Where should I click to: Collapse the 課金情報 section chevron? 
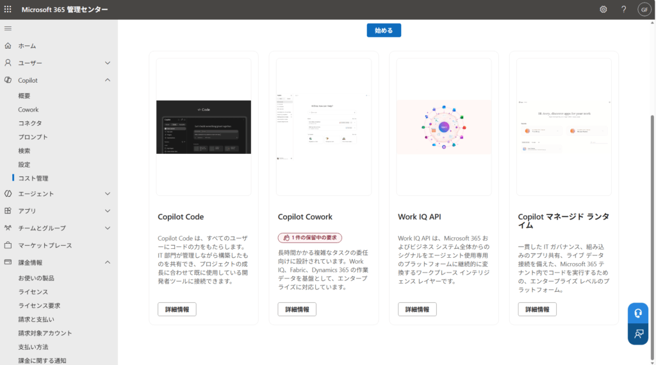click(x=108, y=262)
